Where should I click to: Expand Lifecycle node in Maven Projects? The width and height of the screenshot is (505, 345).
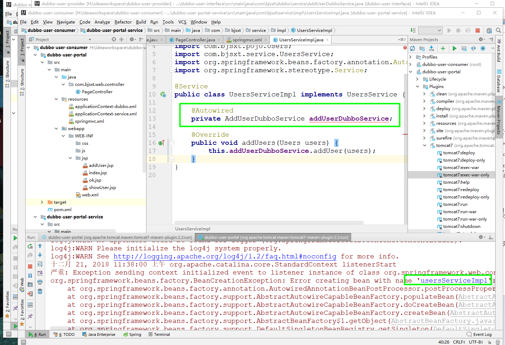pyautogui.click(x=417, y=79)
